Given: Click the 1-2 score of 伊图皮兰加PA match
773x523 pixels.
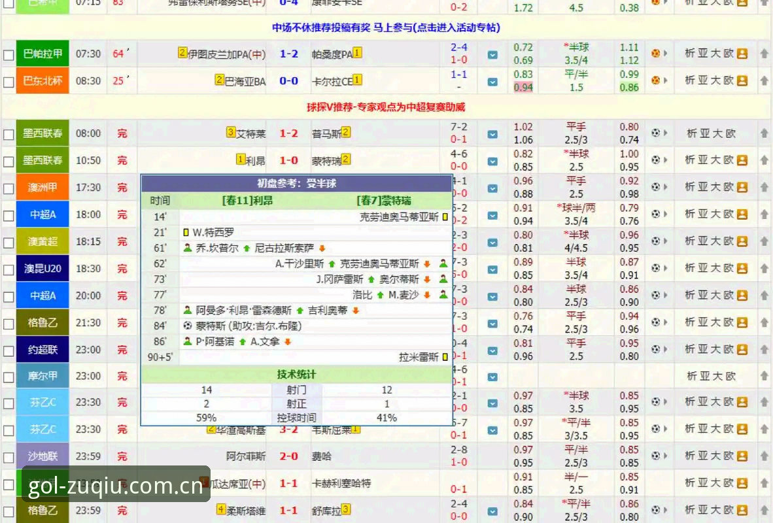Looking at the screenshot, I should 289,54.
